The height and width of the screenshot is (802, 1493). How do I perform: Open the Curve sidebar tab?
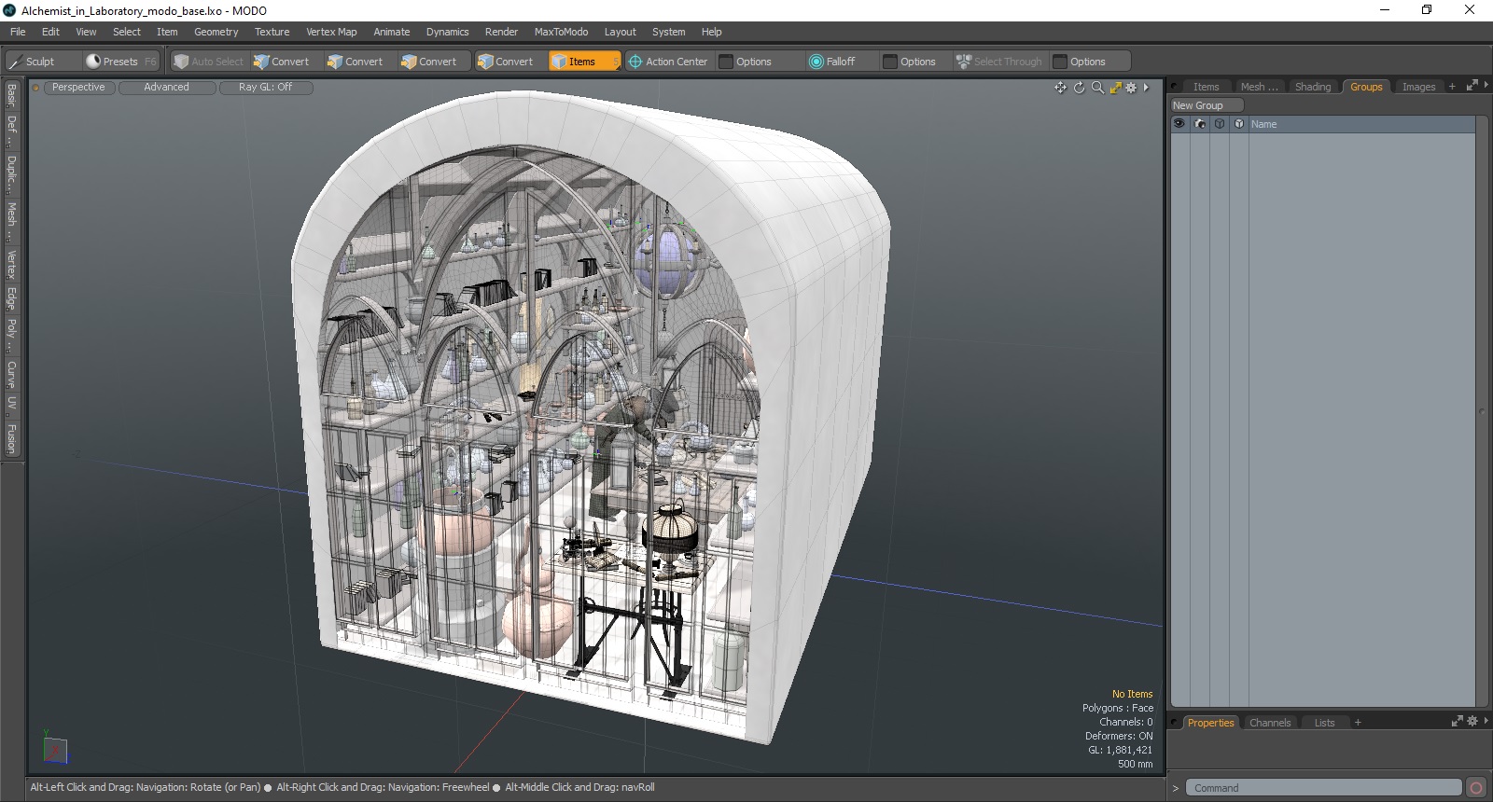[x=11, y=374]
